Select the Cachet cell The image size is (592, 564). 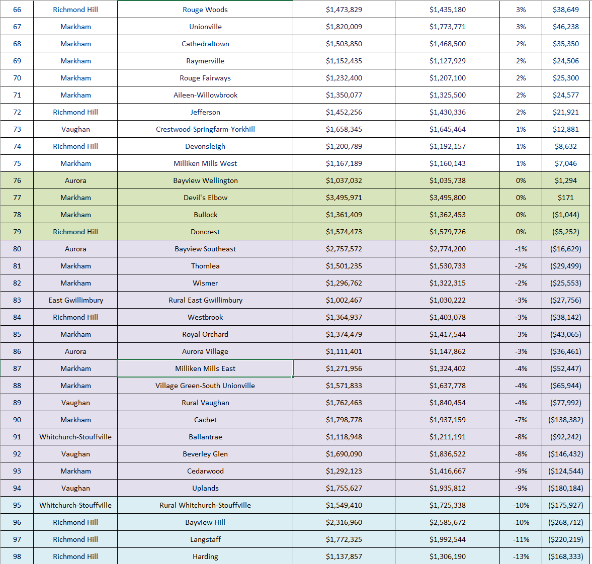click(205, 420)
